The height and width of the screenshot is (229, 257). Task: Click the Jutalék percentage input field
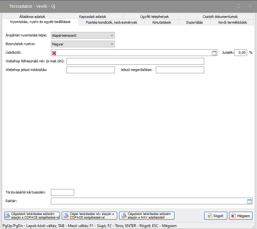pyautogui.click(x=241, y=52)
